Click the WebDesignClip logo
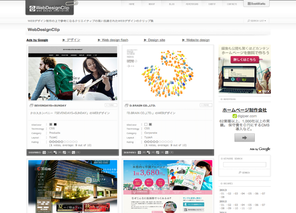Image resolution: width=296 pixels, height=213 pixels. pos(49,8)
